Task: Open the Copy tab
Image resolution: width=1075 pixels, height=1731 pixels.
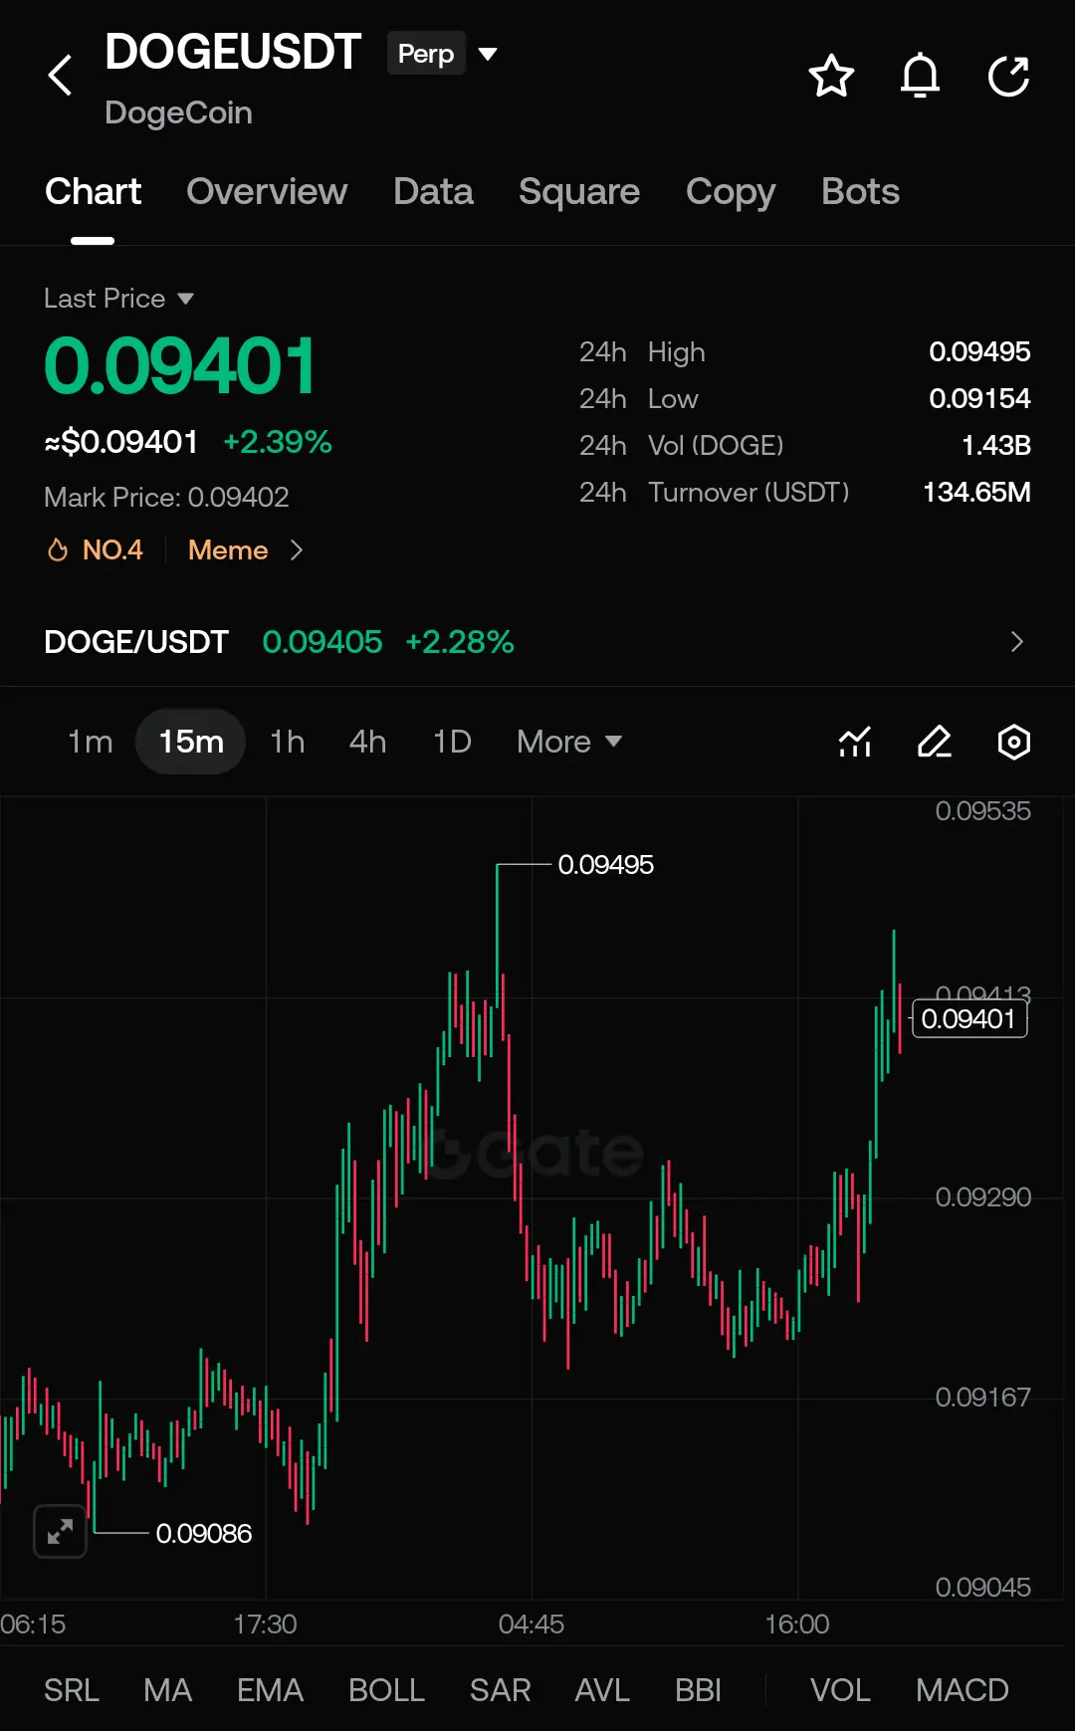Action: point(731,191)
